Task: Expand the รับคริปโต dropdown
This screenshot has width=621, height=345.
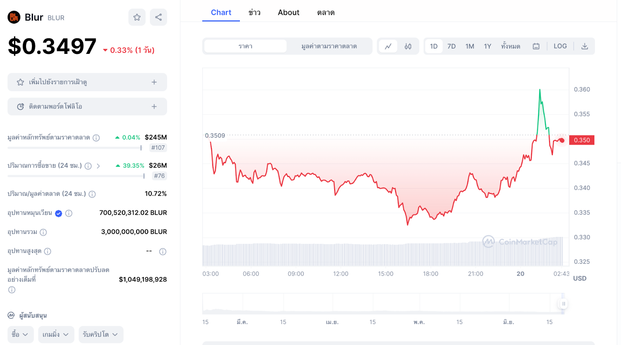Action: pos(101,334)
